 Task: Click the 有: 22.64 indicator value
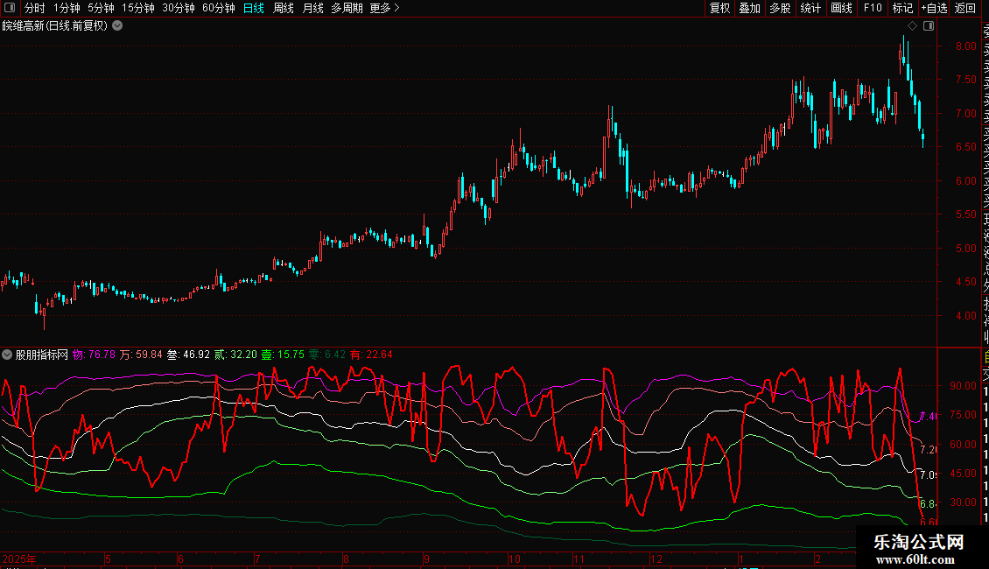click(371, 355)
